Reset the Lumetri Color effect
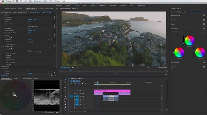 [x=54, y=46]
